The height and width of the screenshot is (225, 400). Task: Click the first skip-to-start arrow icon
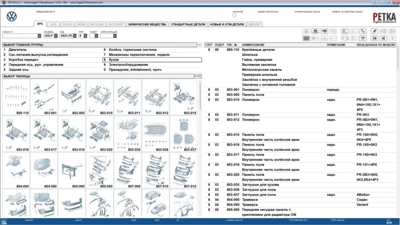tap(374, 38)
